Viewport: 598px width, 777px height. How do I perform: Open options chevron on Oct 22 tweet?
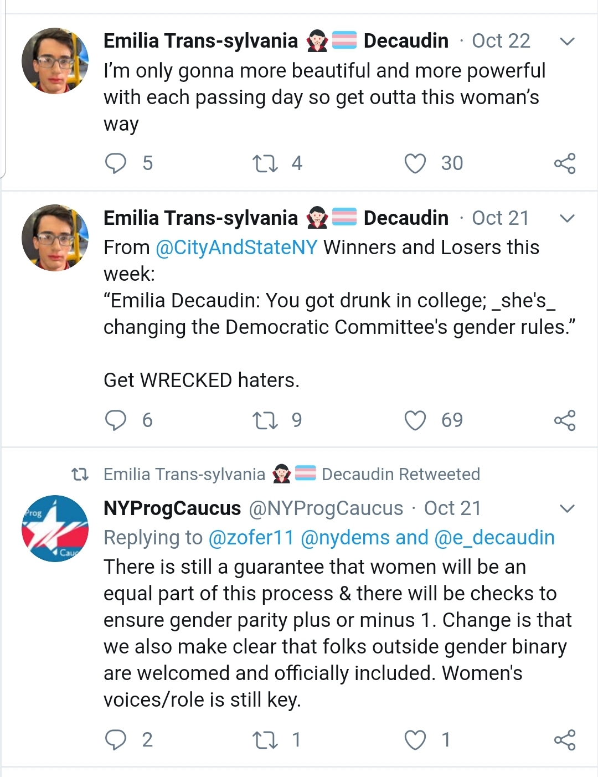pos(567,42)
